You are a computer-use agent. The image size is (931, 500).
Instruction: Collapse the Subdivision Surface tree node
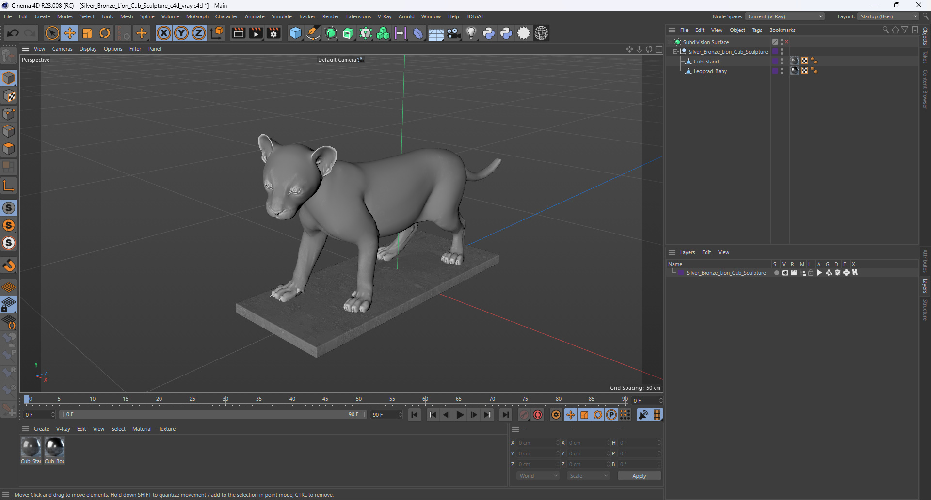[670, 42]
